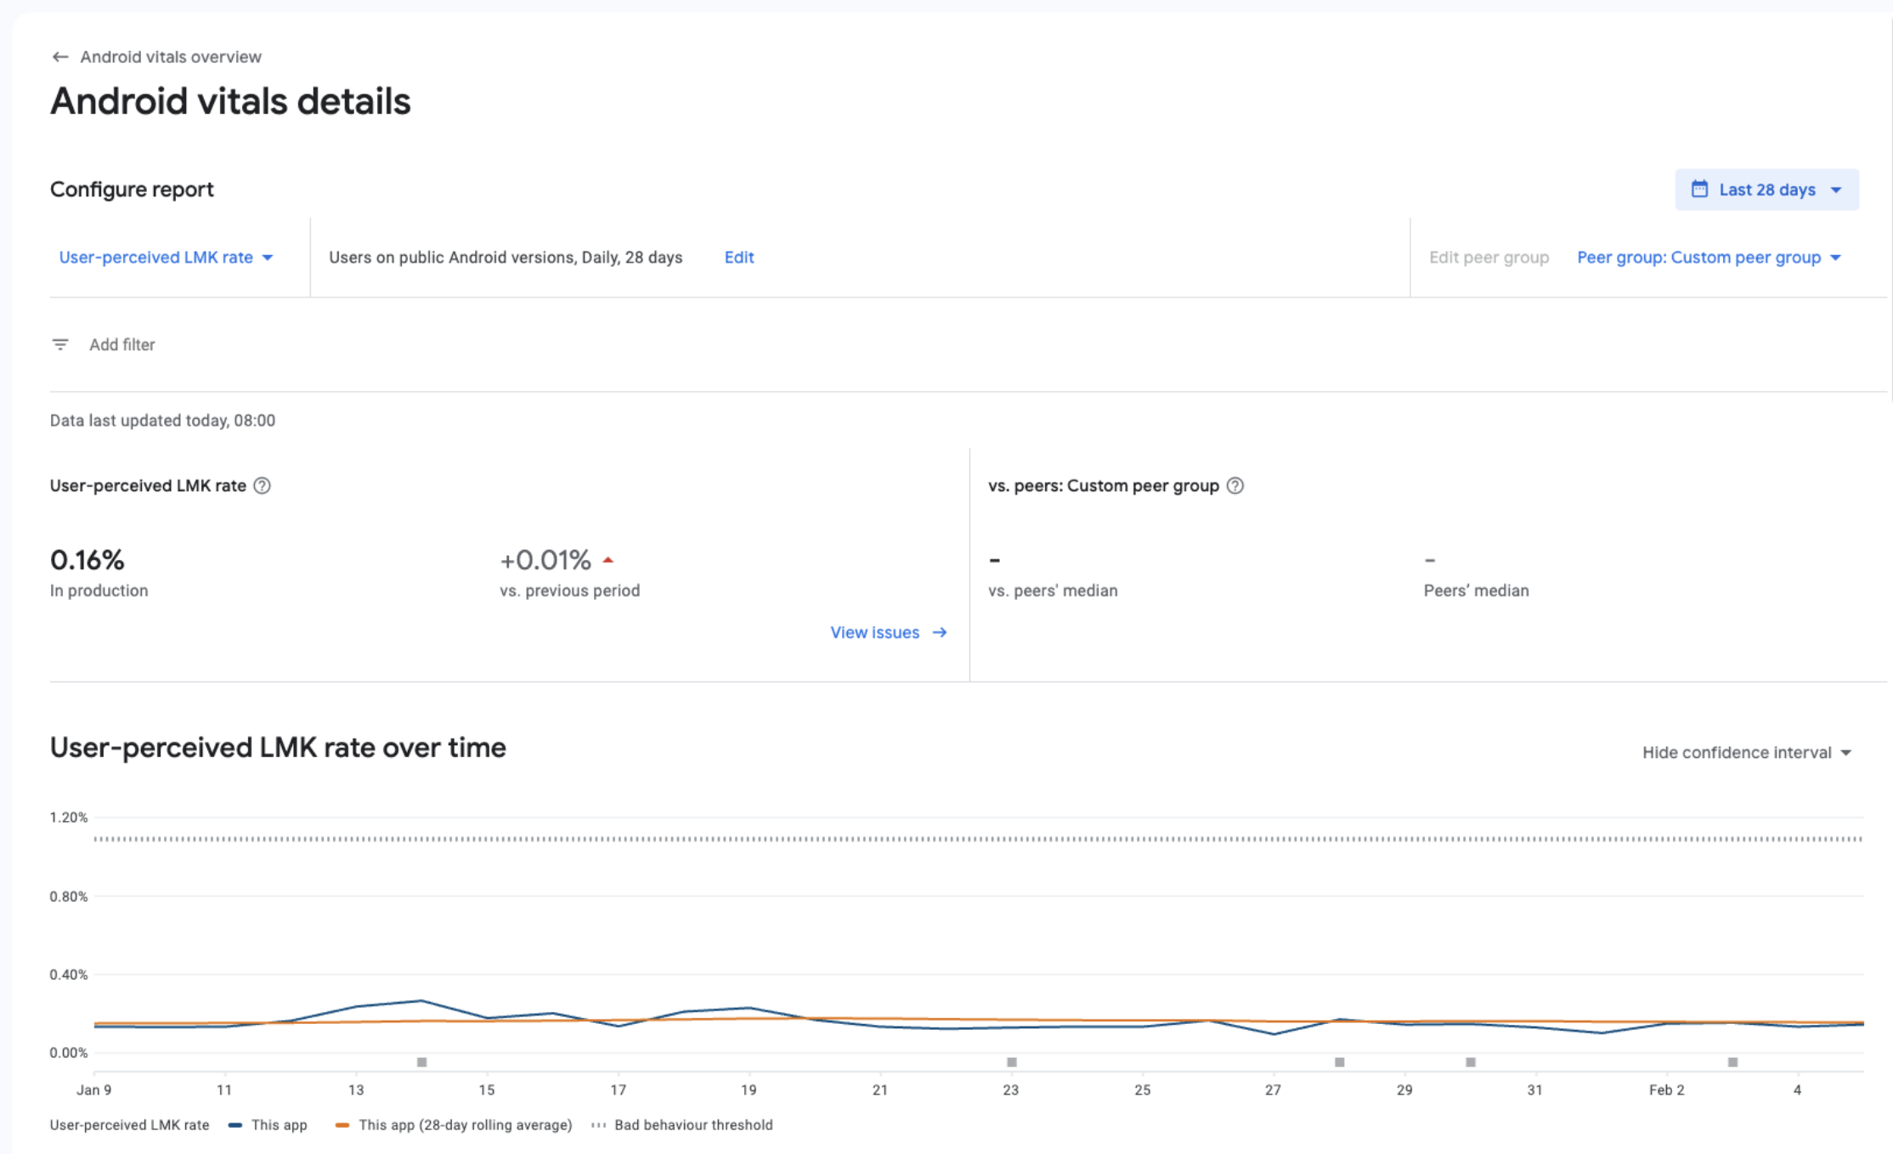The height and width of the screenshot is (1154, 1893).
Task: Toggle the orange 28-day rolling average legend
Action: (x=464, y=1125)
